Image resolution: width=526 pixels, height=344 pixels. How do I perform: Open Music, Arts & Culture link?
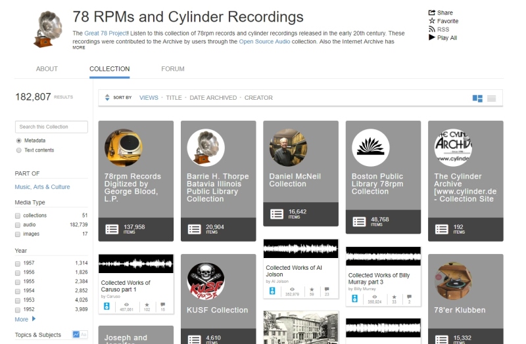pyautogui.click(x=42, y=187)
